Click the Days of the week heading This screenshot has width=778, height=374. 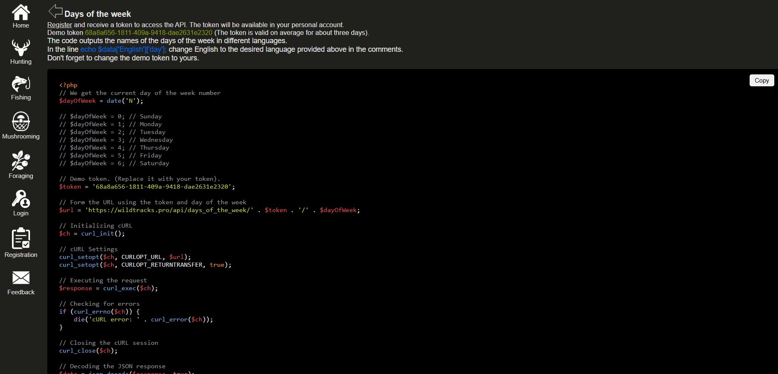[97, 14]
